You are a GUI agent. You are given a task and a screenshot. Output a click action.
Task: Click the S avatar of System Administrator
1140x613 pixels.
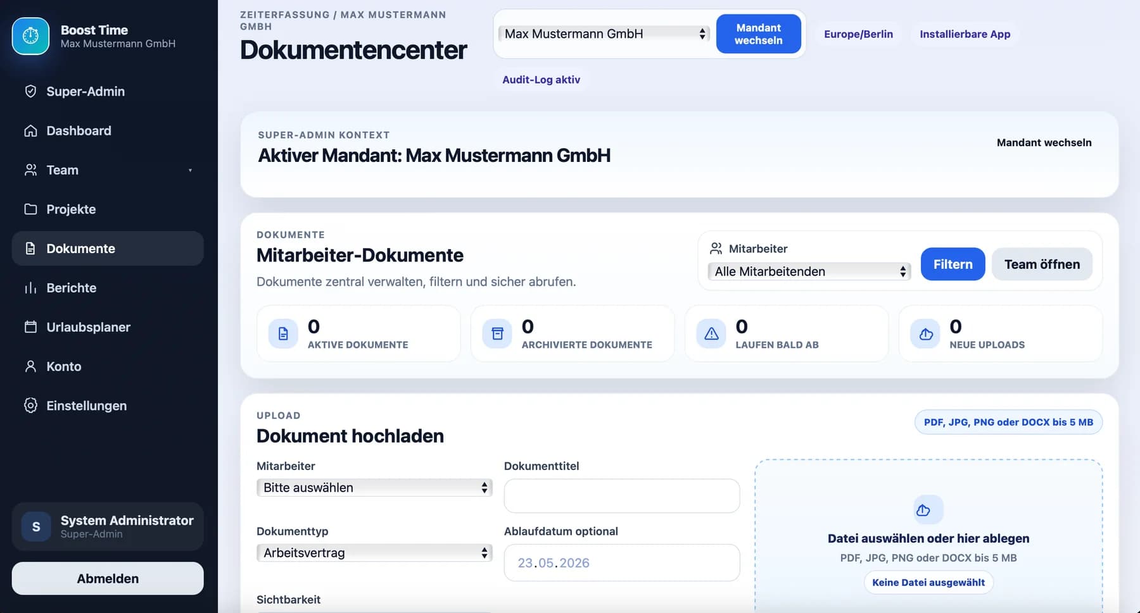tap(36, 526)
